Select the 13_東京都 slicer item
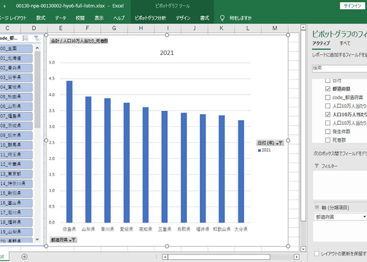This screenshot has height=262, width=367. click(16, 174)
